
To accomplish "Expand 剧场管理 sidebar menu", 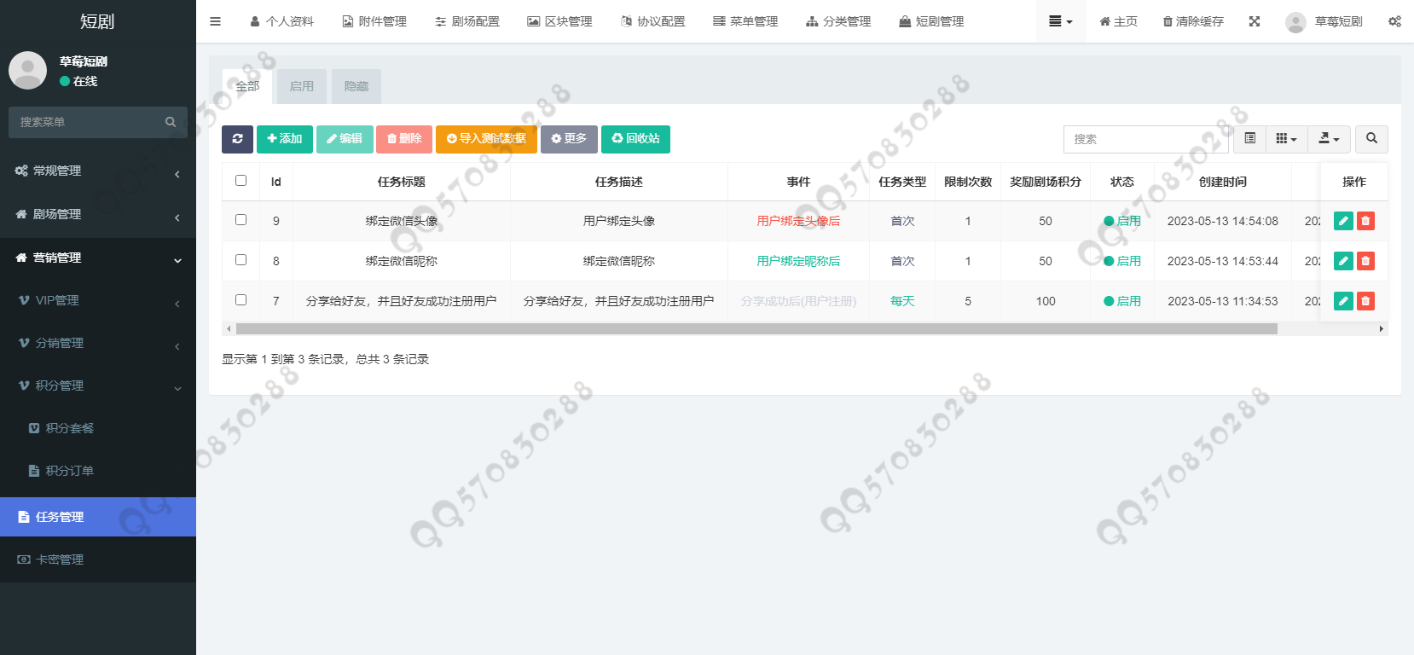I will pos(98,214).
